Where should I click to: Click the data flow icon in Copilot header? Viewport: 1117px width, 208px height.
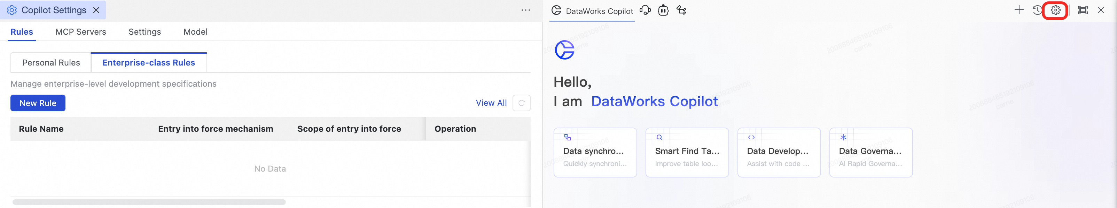point(681,10)
